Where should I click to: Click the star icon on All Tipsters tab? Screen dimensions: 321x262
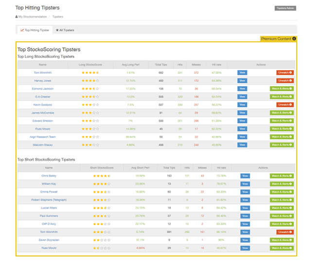point(57,30)
